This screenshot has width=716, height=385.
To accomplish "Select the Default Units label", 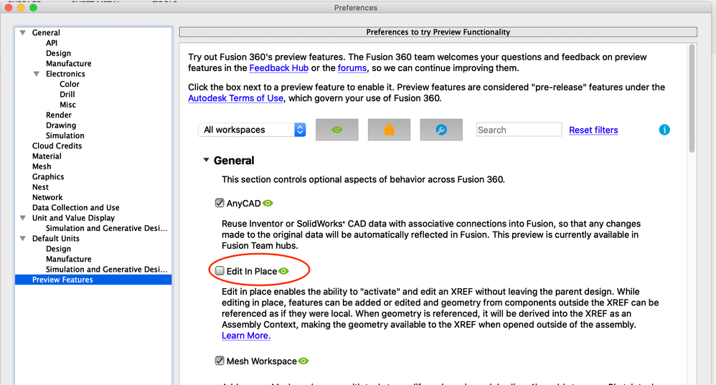I will pyautogui.click(x=56, y=239).
